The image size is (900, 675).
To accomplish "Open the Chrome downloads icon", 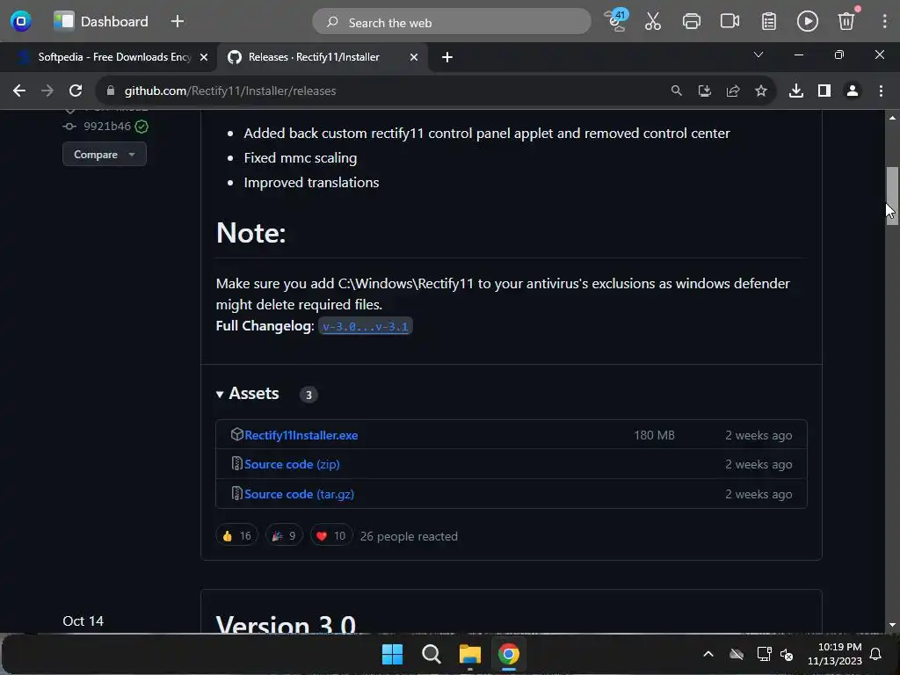I will (795, 91).
